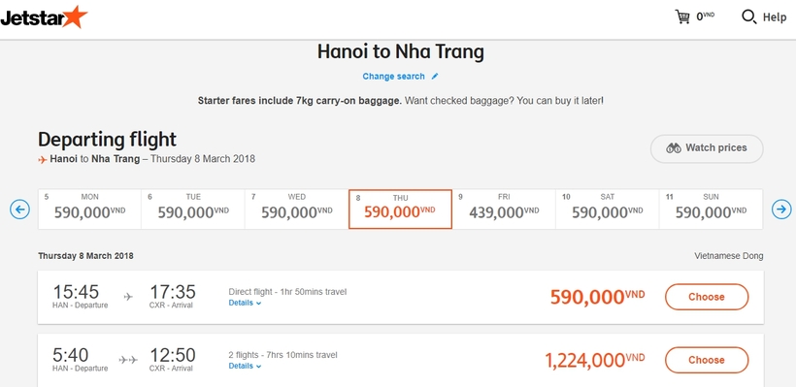Click double-plane icon on 5:40 flight
This screenshot has width=796, height=387.
tap(128, 360)
